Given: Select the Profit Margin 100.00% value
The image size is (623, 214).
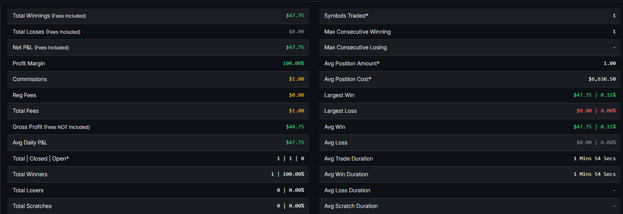Looking at the screenshot, I should pyautogui.click(x=293, y=63).
